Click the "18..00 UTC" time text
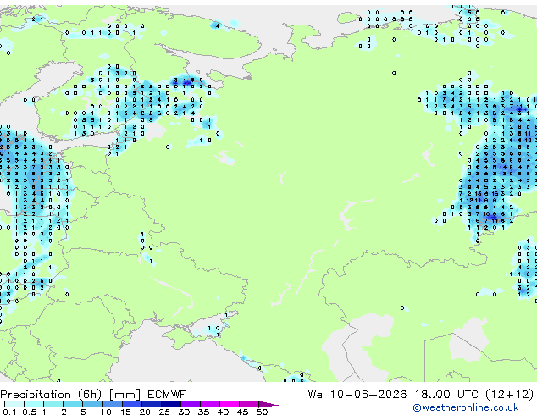537x415 pixels. (446, 395)
